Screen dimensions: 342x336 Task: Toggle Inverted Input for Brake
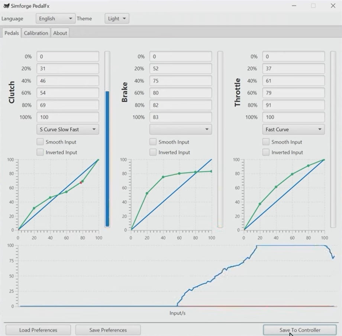tap(153, 152)
